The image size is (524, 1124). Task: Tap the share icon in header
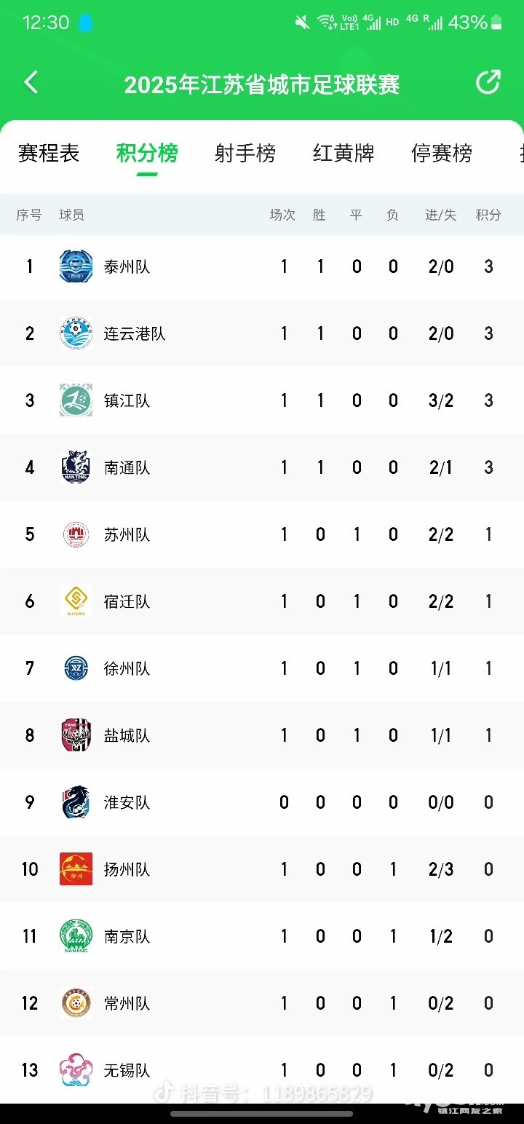coord(488,82)
